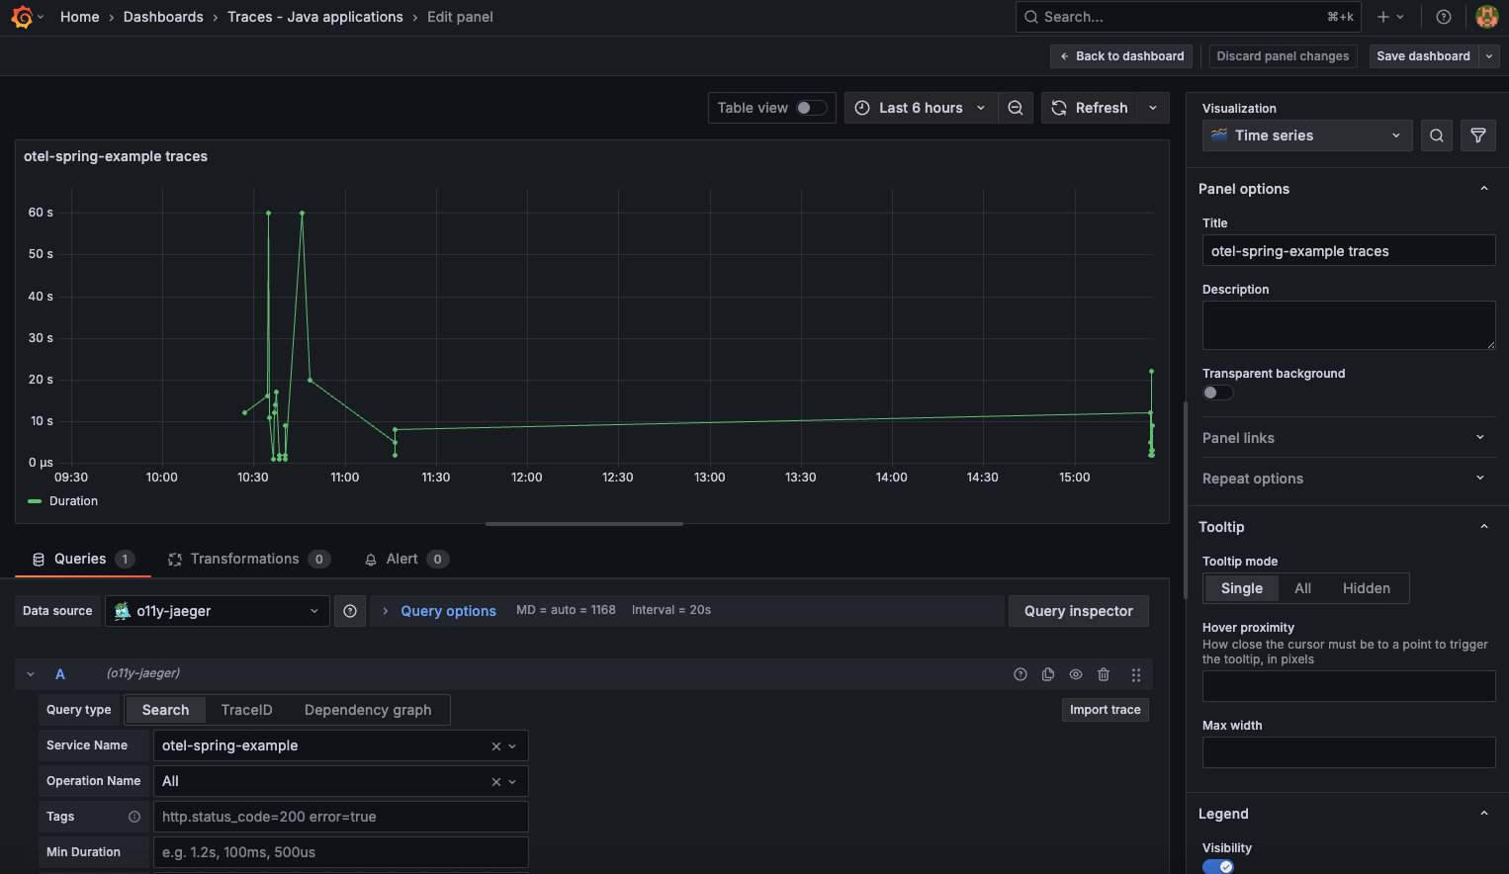Clear the Operation Name value with X
The height and width of the screenshot is (874, 1509).
496,782
